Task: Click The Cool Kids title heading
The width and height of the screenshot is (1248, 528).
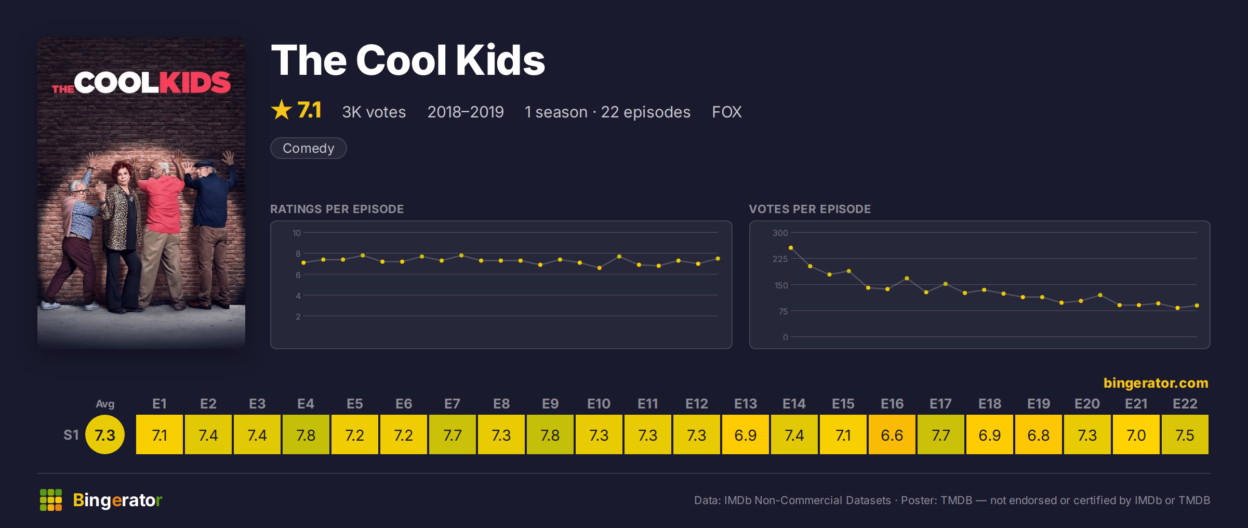Action: click(x=408, y=60)
